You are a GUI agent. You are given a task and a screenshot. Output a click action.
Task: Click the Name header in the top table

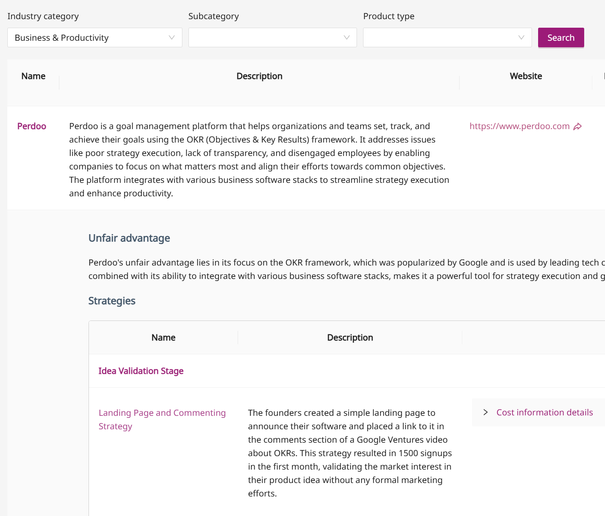click(33, 76)
